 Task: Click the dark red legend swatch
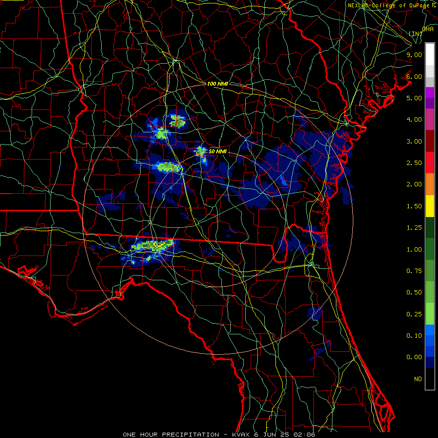430,141
